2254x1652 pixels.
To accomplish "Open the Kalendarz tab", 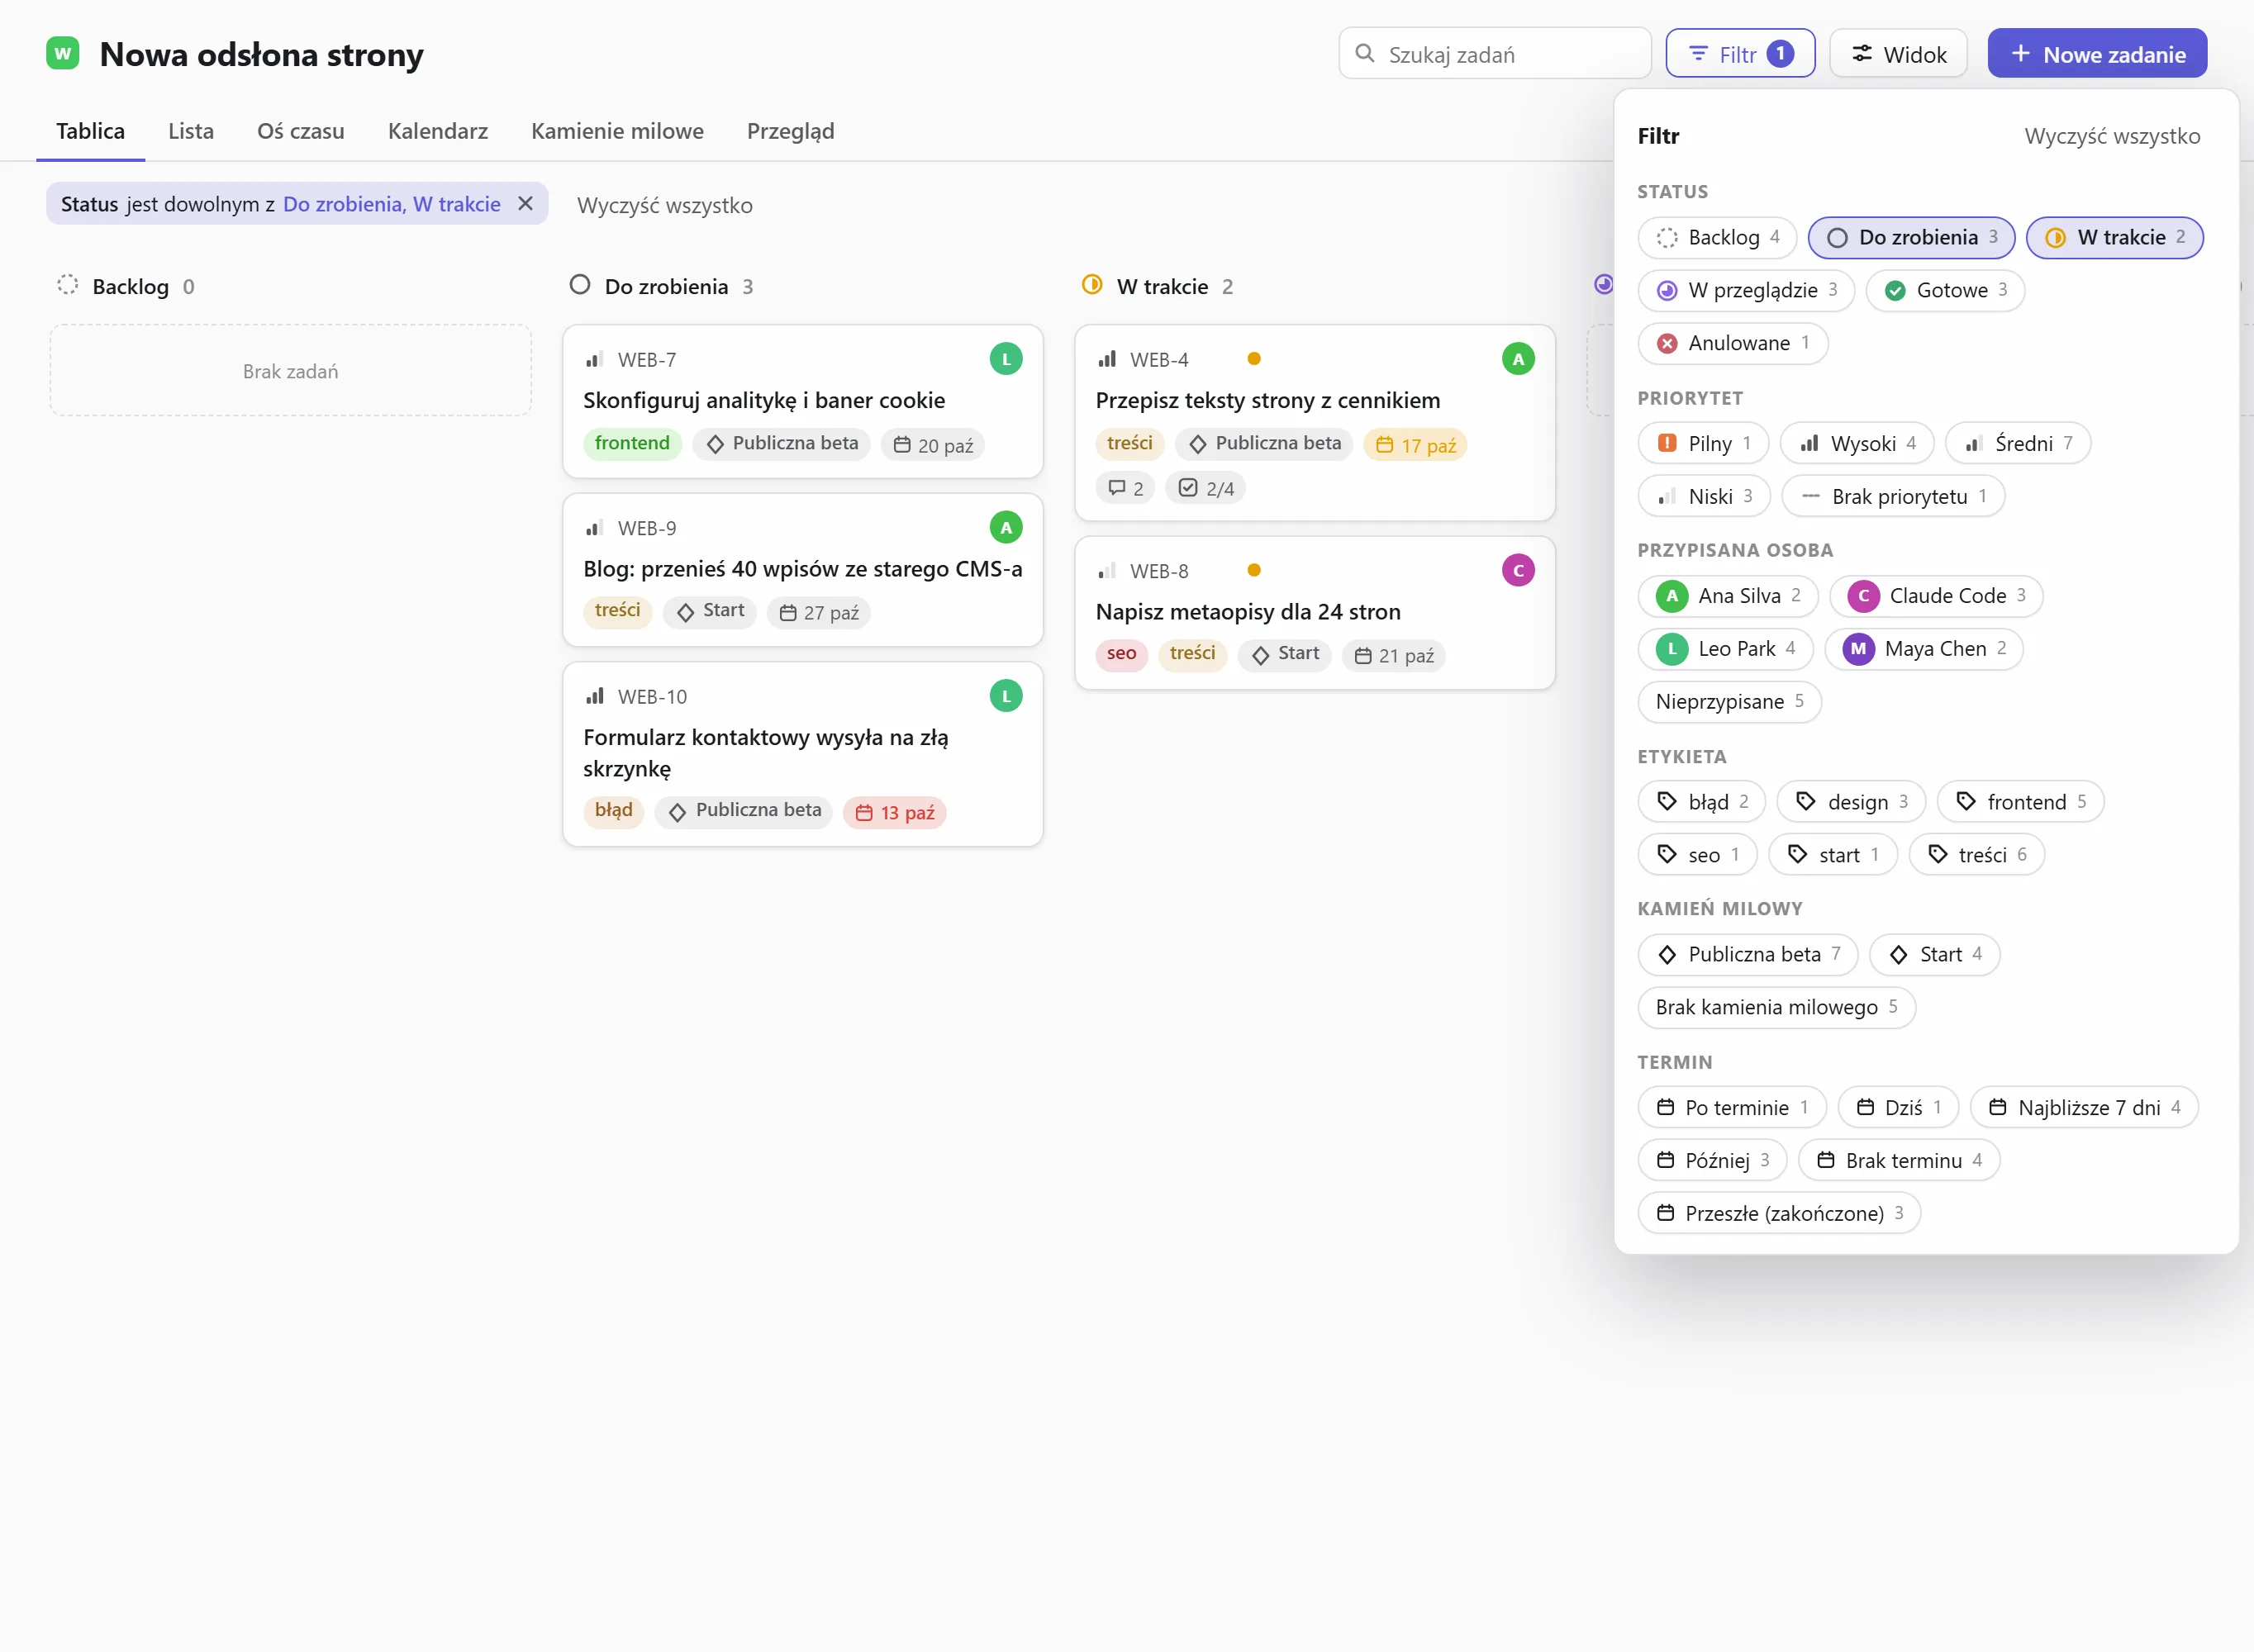I will 438,131.
